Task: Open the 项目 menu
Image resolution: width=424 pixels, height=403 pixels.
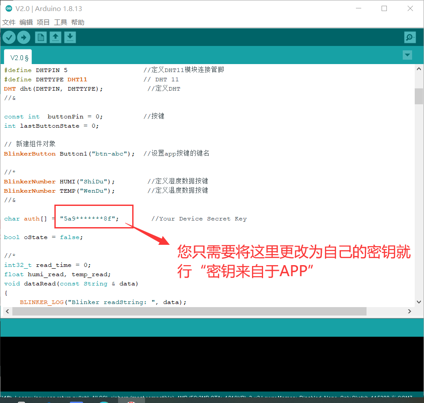Action: coord(43,22)
